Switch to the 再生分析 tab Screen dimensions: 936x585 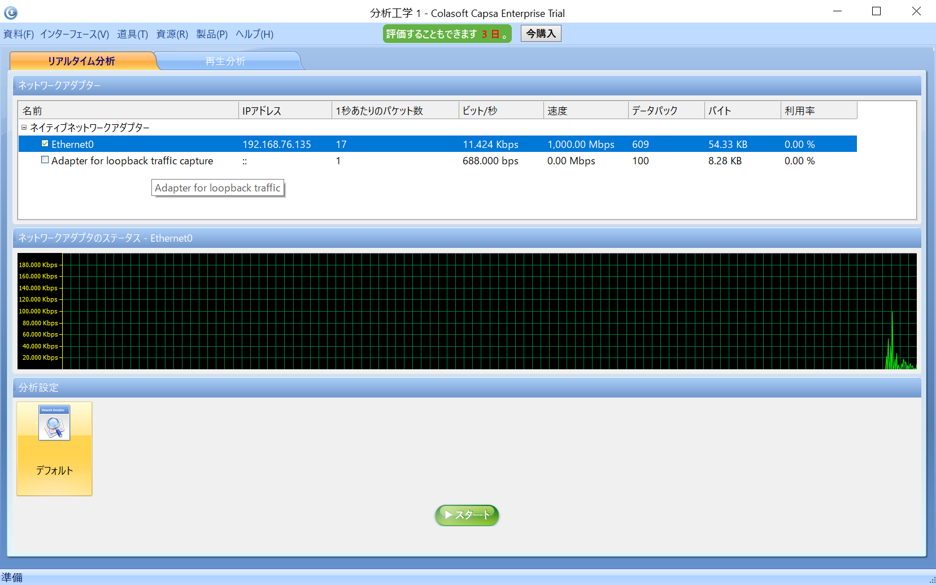click(225, 61)
